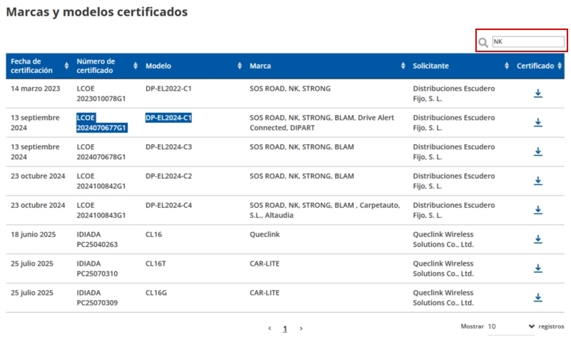Click Distribuciones Escudero Fijo in DP-EL2022-C1 row
The image size is (571, 342).
coord(454,94)
